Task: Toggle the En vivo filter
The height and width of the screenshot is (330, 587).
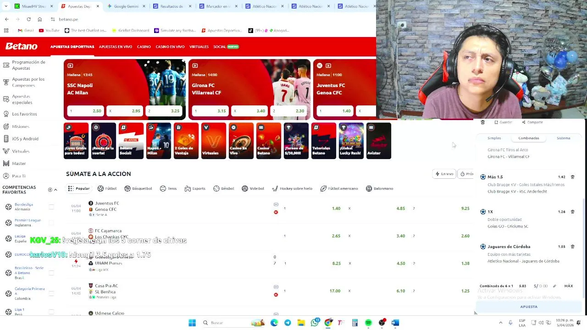Action: coord(444,174)
